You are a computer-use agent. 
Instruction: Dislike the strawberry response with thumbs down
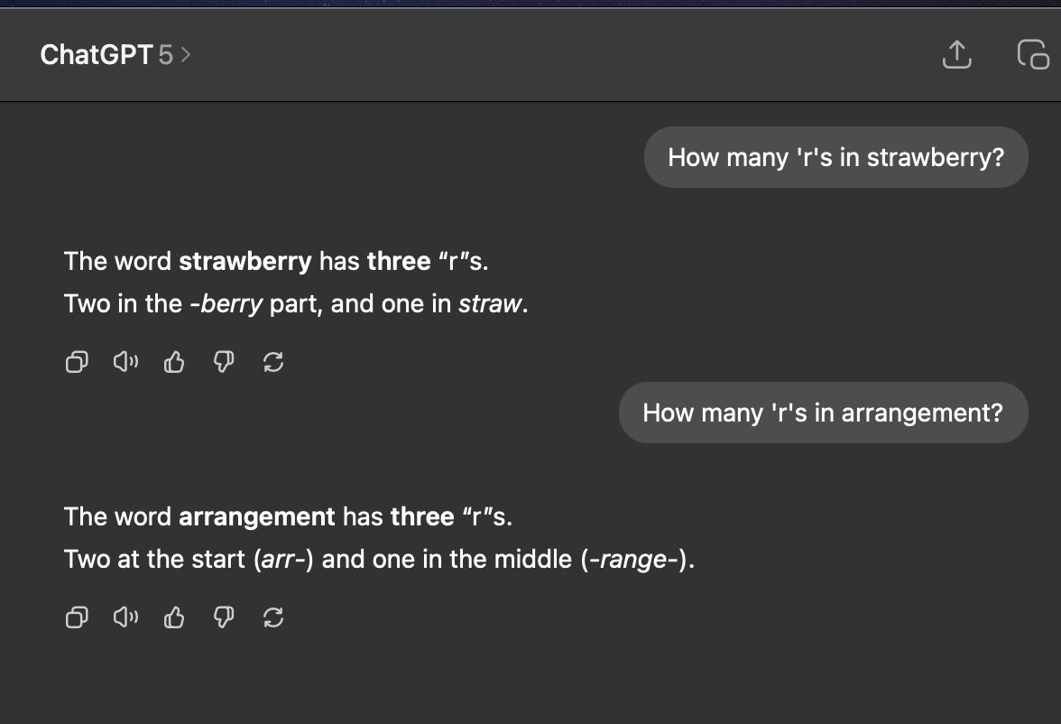(223, 363)
